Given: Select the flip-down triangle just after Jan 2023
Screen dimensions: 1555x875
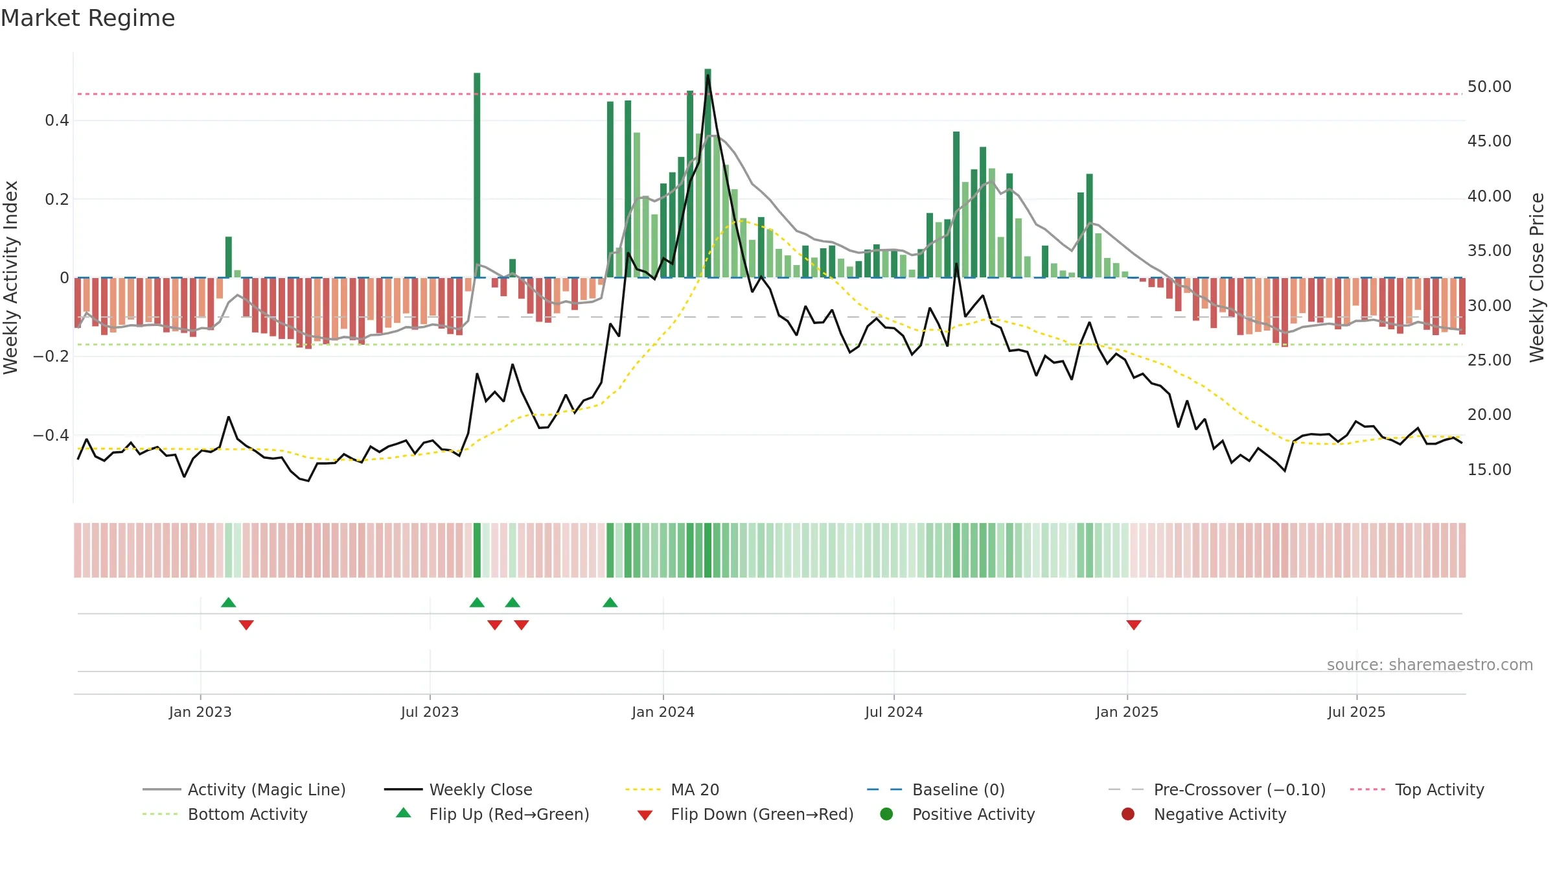Looking at the screenshot, I should (x=246, y=625).
